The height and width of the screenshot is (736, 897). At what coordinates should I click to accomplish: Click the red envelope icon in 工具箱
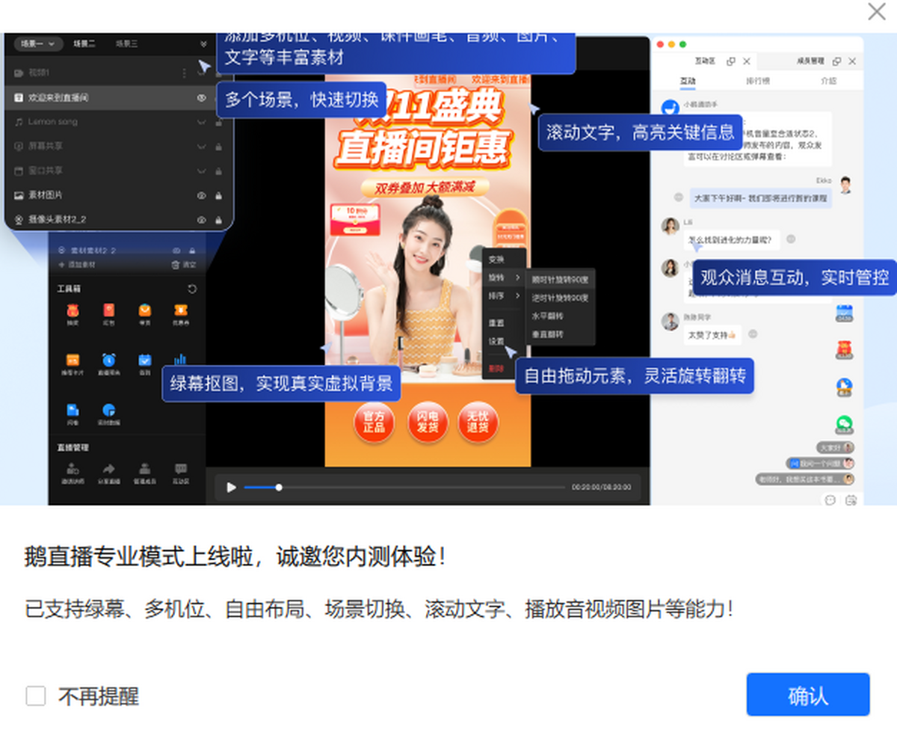click(x=109, y=310)
